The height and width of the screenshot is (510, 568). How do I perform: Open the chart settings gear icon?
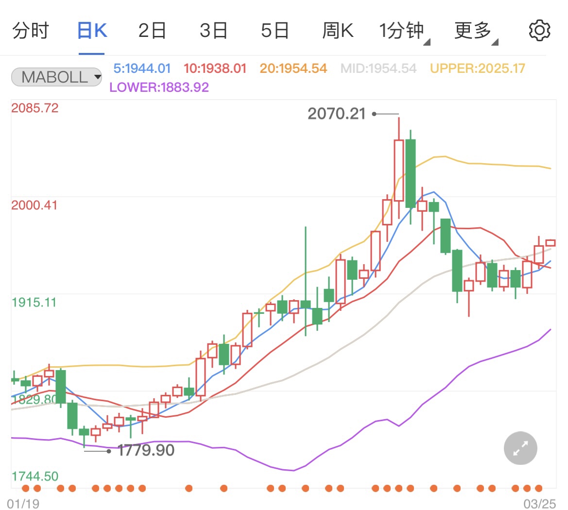pyautogui.click(x=539, y=30)
